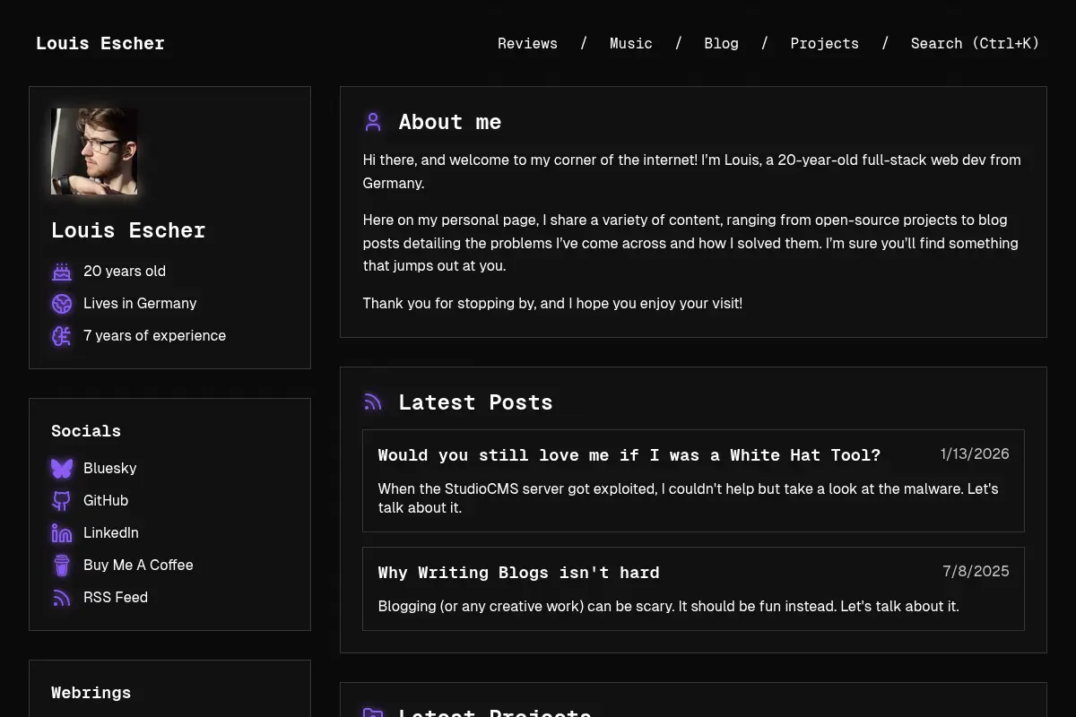Navigate to Projects in the top menu

(x=824, y=43)
